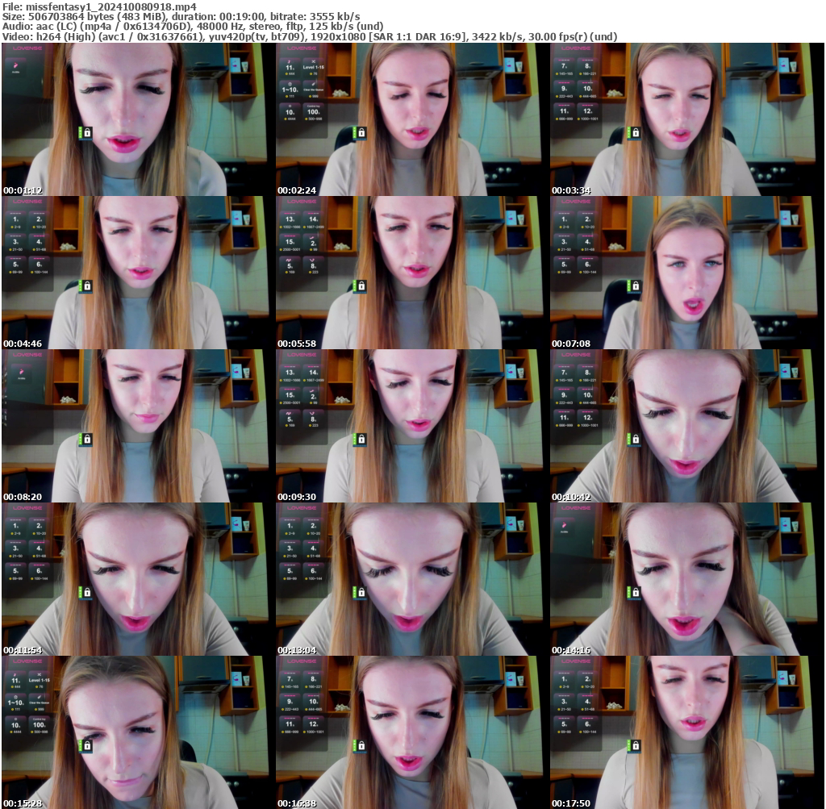The height and width of the screenshot is (809, 826).
Task: Click the wave pattern icon for item 5
Action: [288, 259]
